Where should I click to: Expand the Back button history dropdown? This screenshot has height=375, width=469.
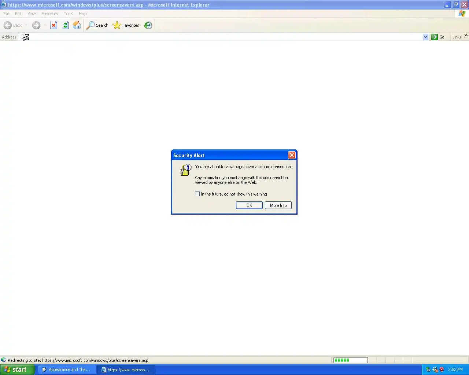tap(26, 25)
